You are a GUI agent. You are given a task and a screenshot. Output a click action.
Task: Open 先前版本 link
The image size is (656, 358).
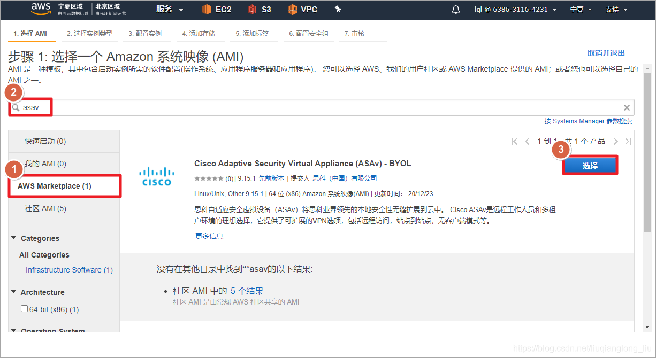pos(271,178)
